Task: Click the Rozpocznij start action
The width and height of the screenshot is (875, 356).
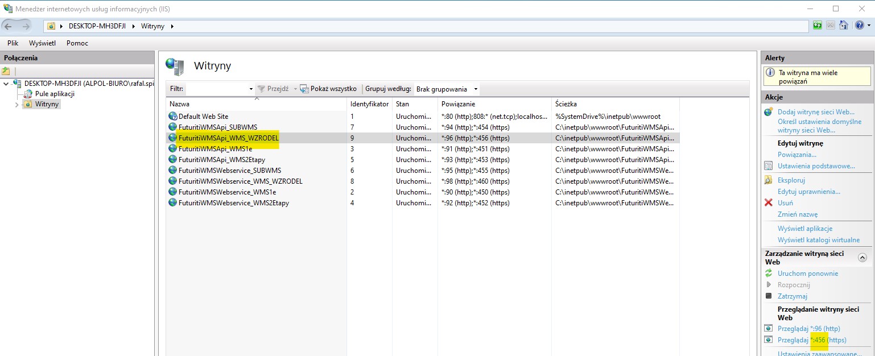Action: point(794,285)
